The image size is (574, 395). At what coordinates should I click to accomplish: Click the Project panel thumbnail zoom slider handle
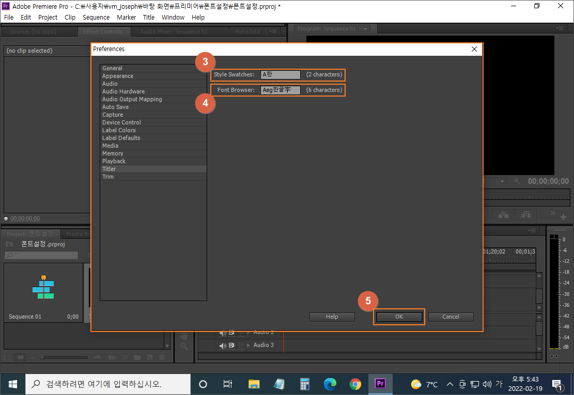click(x=42, y=357)
